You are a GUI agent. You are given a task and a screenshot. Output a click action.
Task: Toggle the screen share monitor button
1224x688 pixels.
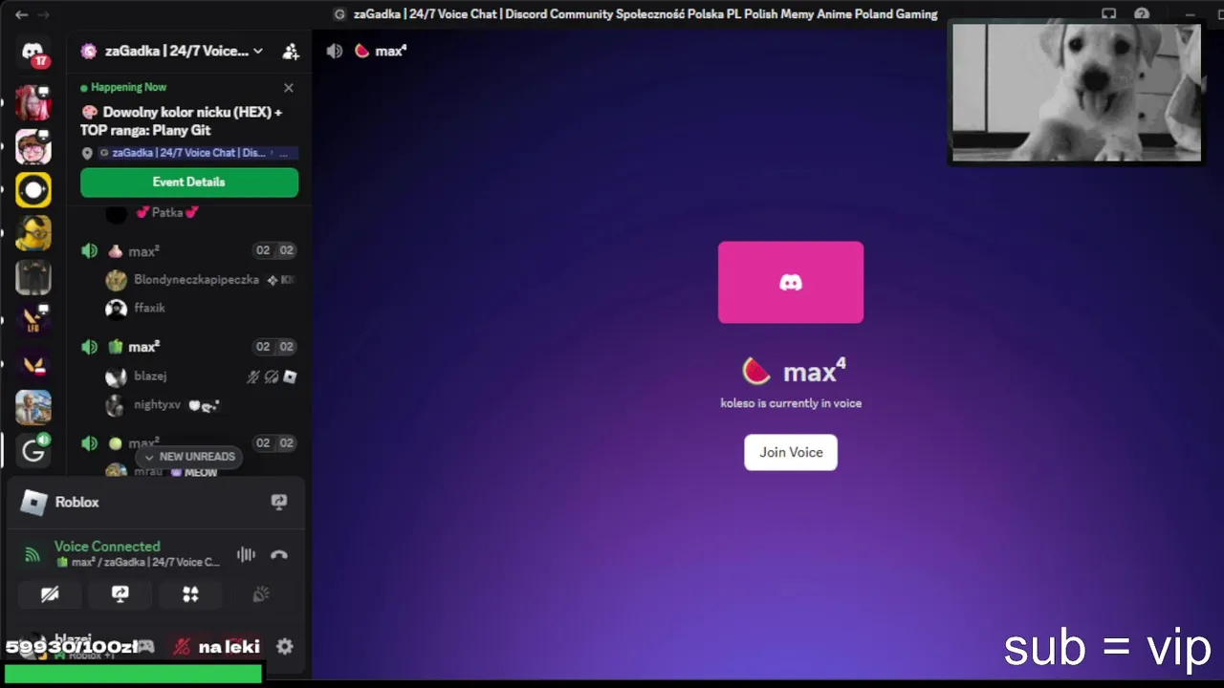tap(120, 594)
